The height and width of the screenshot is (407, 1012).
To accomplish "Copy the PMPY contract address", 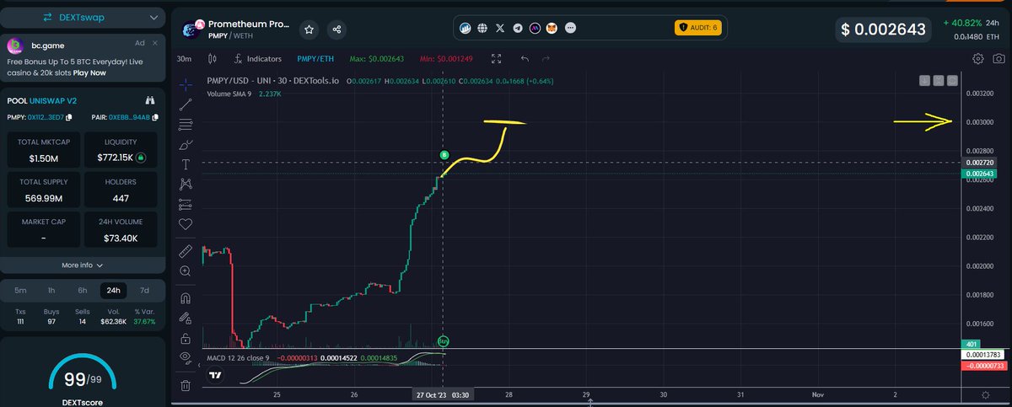I will [x=69, y=117].
